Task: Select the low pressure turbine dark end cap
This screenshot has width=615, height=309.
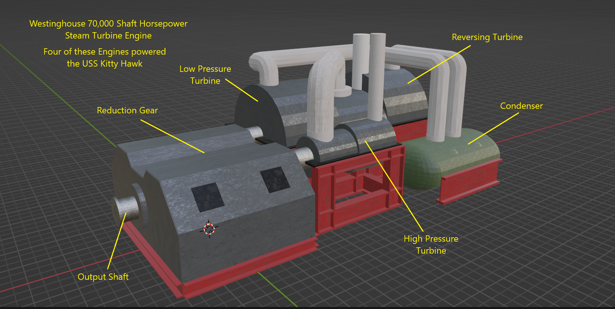Action: point(258,116)
